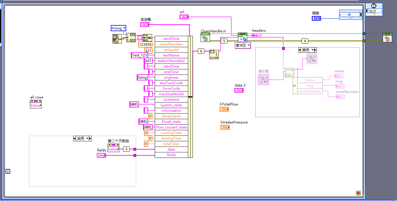Click the right arrow on the 启用 selector
This screenshot has height=201, width=397.
tap(90, 138)
